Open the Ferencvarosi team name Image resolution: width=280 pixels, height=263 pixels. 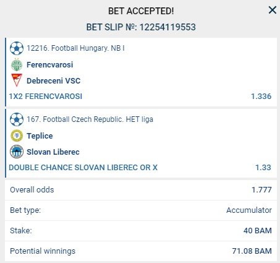50,65
